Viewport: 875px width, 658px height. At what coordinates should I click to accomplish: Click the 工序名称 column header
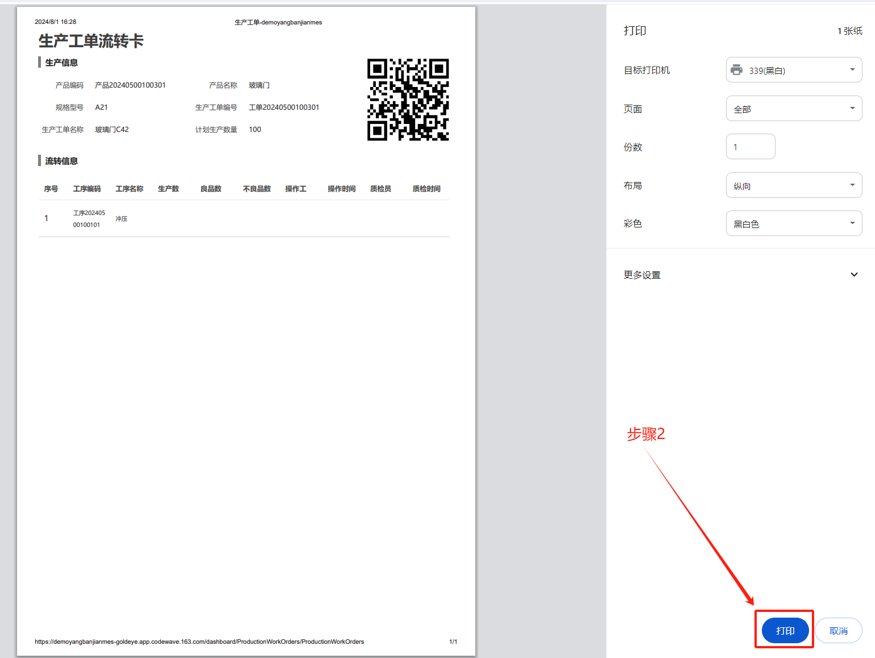point(130,189)
